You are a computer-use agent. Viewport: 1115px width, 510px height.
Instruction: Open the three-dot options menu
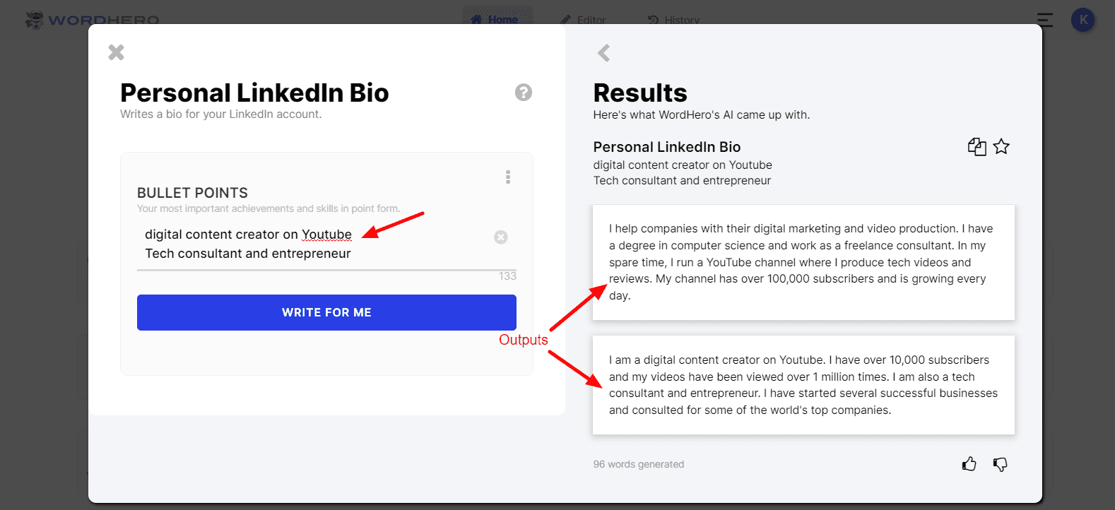click(x=508, y=177)
